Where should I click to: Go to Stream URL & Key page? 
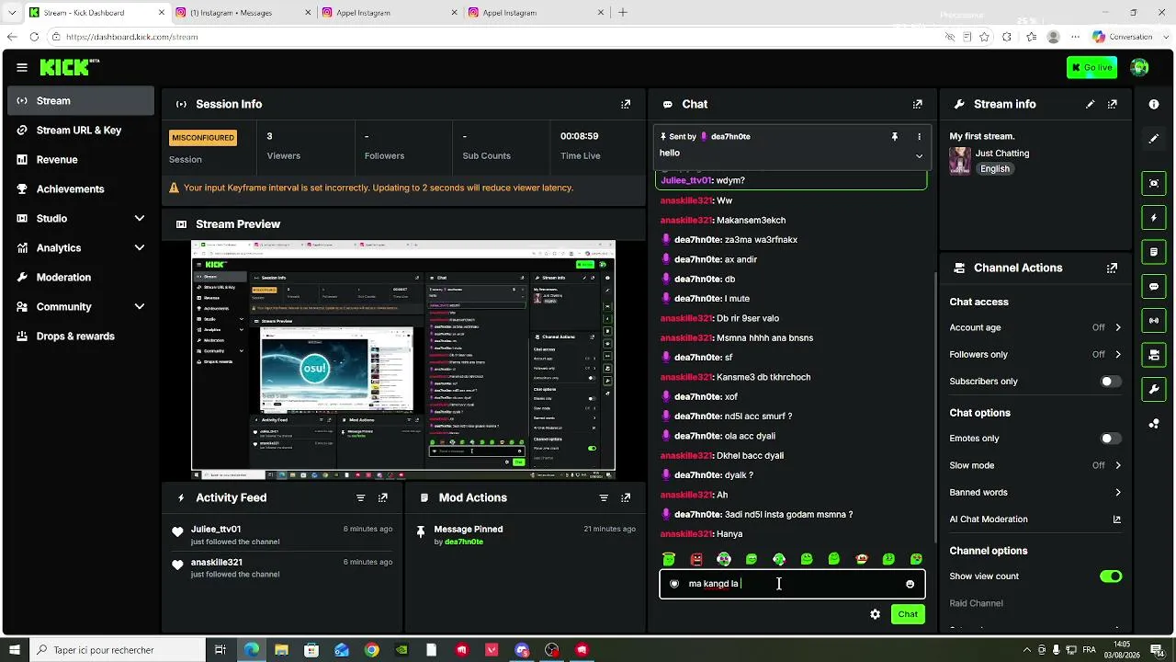(x=80, y=131)
